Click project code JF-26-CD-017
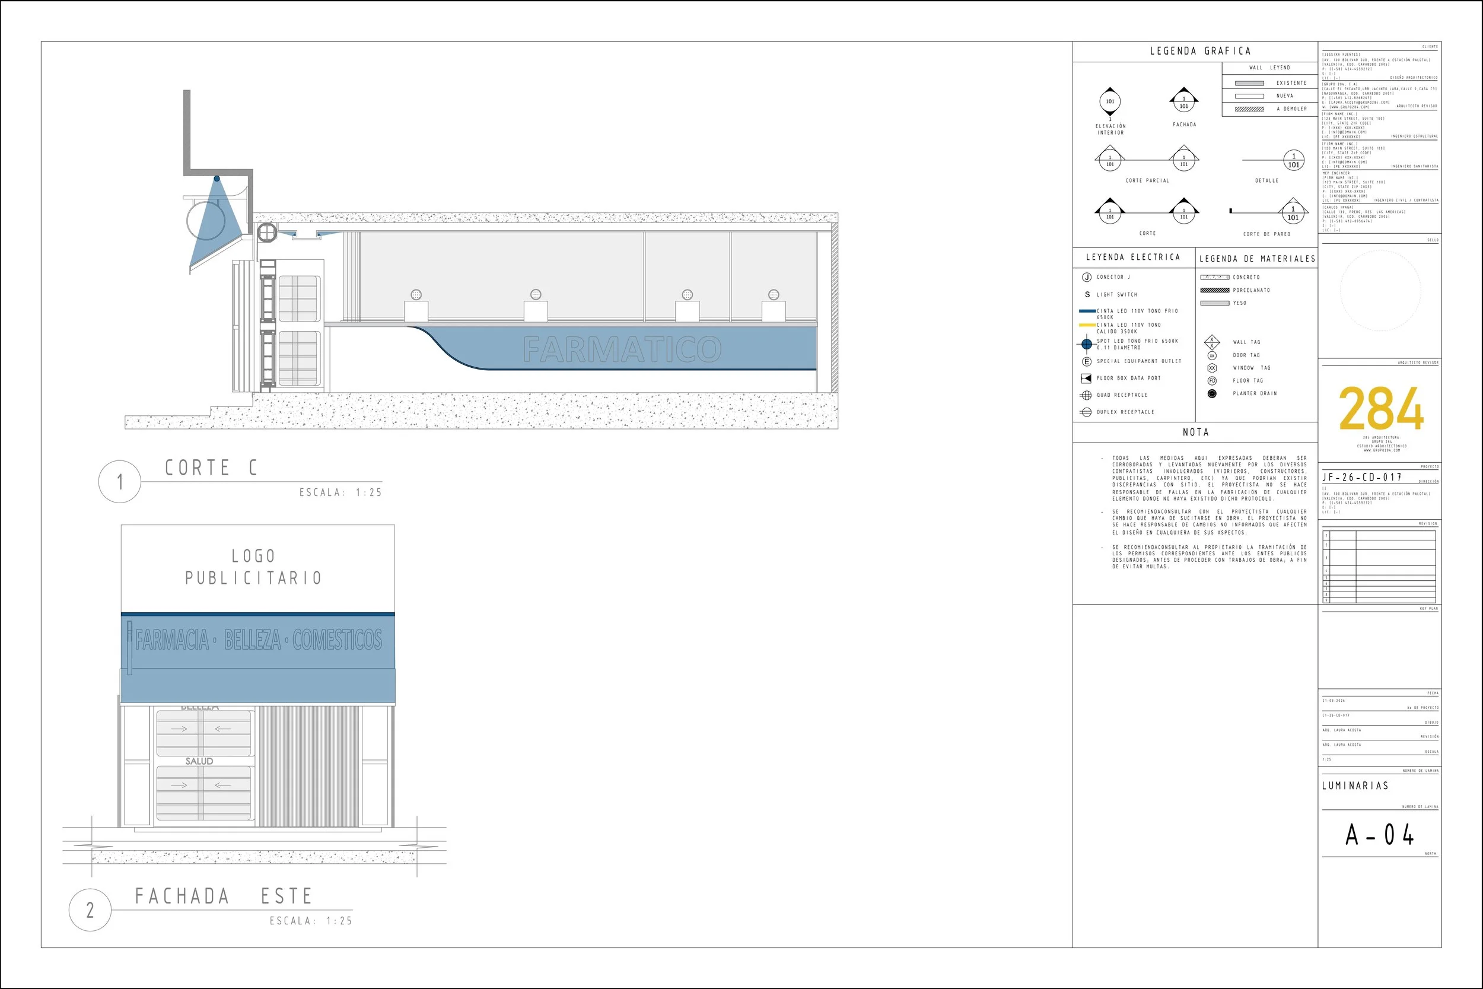1483x989 pixels. tap(1362, 478)
